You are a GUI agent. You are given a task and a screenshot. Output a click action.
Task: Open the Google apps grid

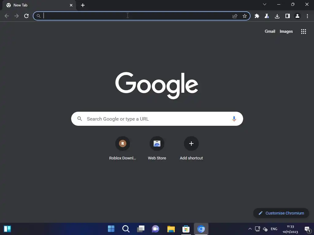303,32
